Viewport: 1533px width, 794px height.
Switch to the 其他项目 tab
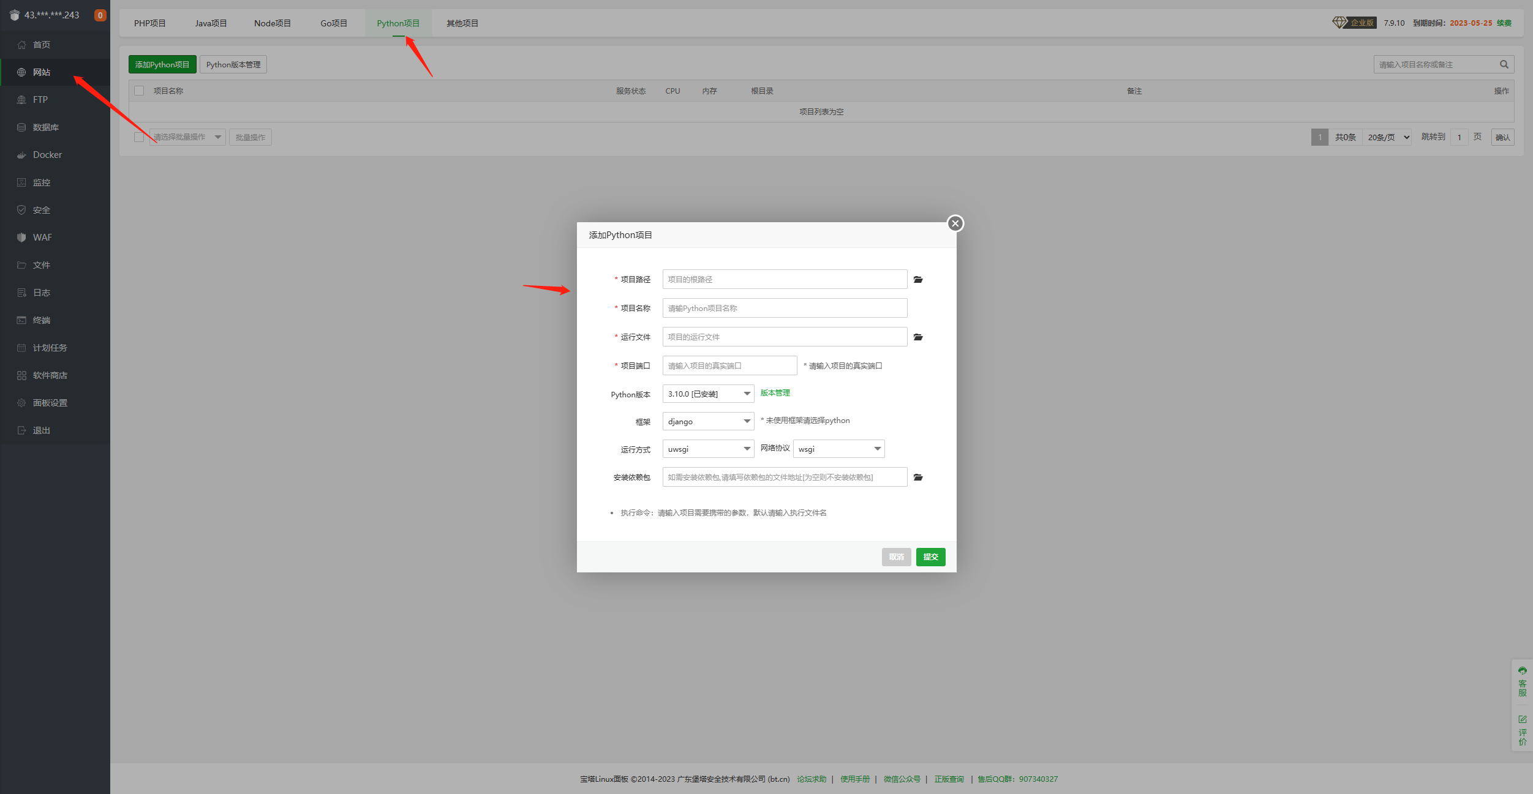click(462, 23)
